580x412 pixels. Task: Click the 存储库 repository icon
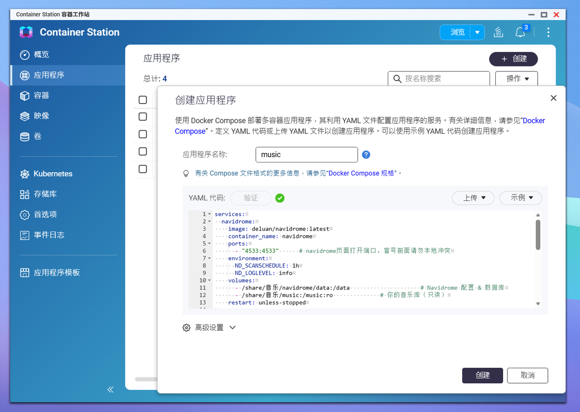(24, 194)
